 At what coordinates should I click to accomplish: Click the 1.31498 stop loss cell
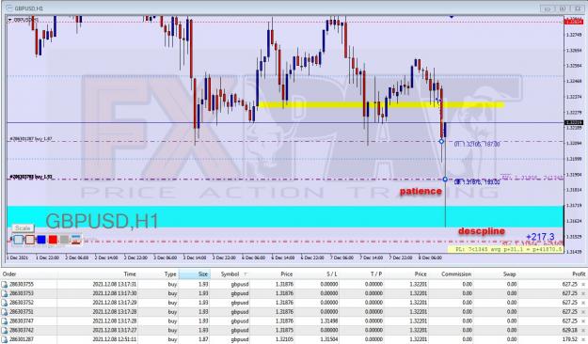pyautogui.click(x=328, y=321)
